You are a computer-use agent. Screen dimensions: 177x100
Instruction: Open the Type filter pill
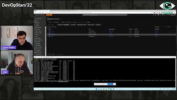point(73,25)
